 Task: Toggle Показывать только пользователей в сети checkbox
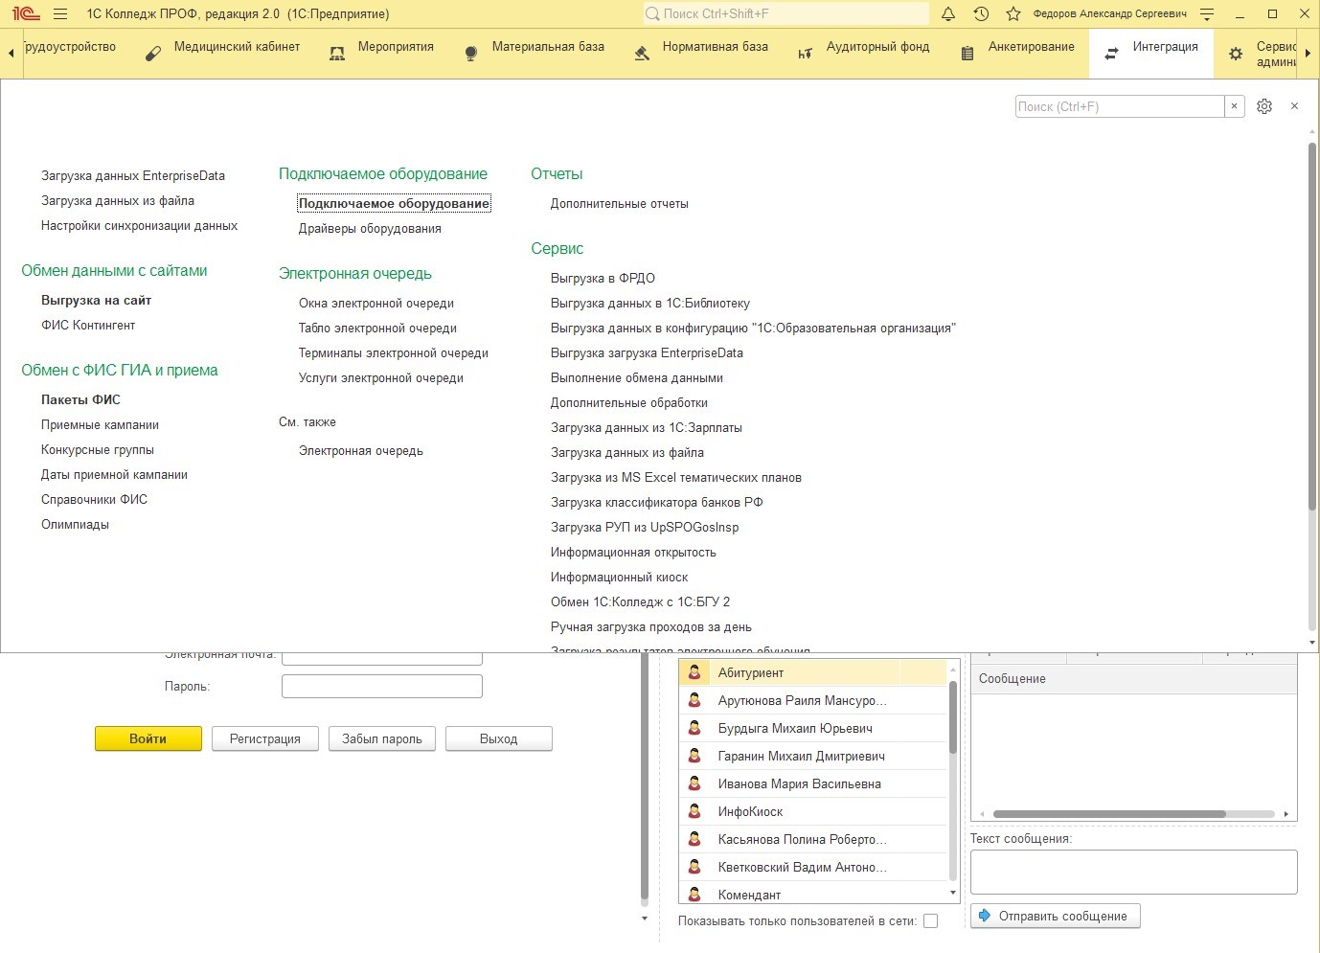(930, 921)
